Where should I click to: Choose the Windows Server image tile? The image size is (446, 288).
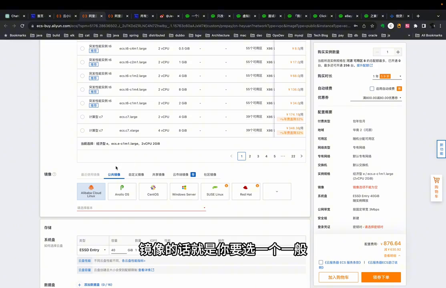184,191
